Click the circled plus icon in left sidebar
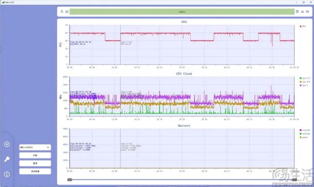314x187 pixels. click(7, 144)
